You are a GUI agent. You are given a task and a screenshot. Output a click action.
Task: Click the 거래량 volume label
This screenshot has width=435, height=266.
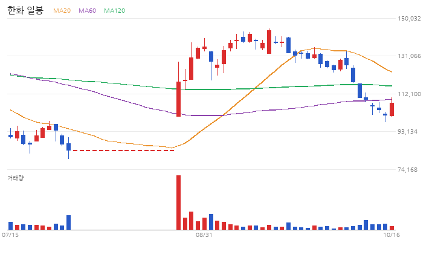[x=16, y=178]
